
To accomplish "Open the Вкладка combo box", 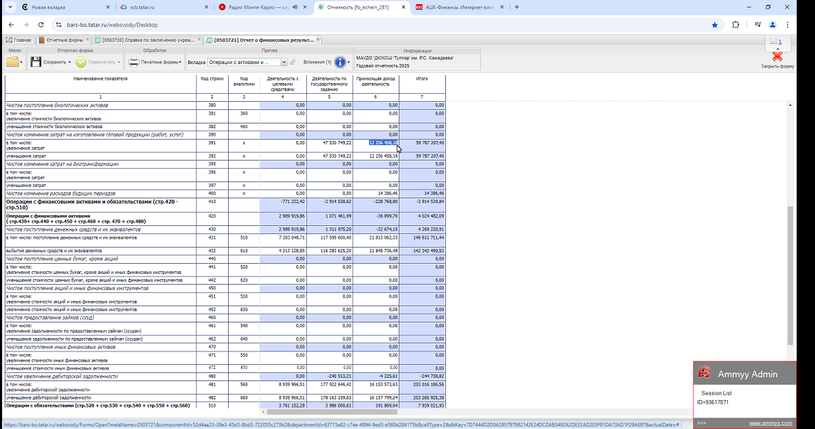I will coord(247,62).
